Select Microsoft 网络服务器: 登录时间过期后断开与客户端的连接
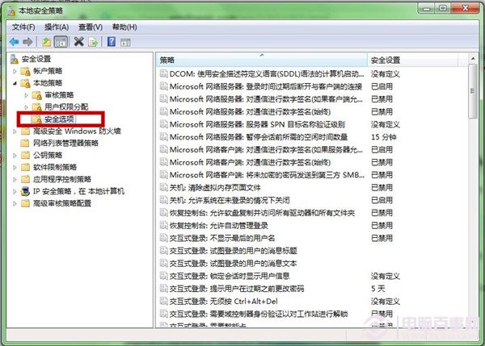 (x=266, y=86)
